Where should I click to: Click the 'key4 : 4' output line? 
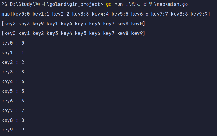(x=13, y=82)
